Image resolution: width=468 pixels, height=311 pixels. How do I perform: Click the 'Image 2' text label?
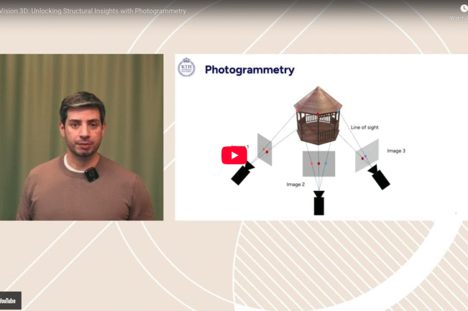click(x=295, y=184)
